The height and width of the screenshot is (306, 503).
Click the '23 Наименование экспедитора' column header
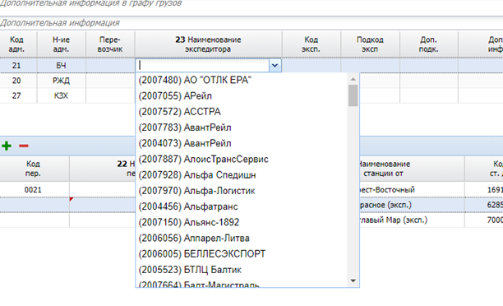coord(208,44)
